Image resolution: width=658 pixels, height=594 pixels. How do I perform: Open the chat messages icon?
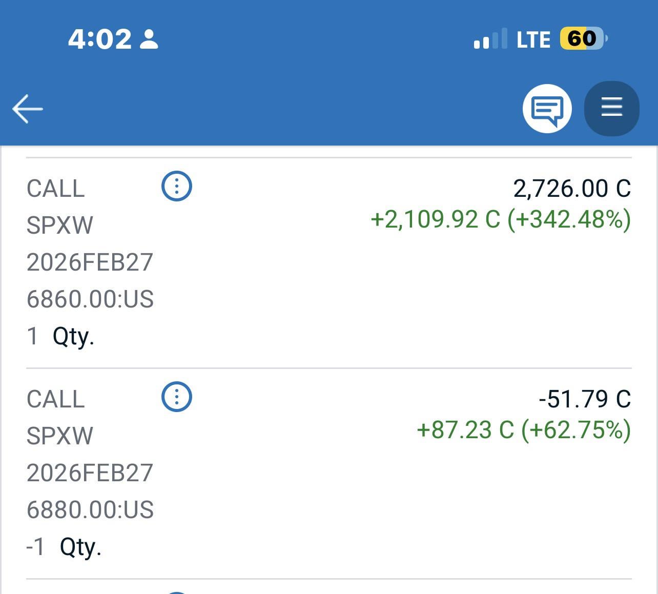point(547,109)
